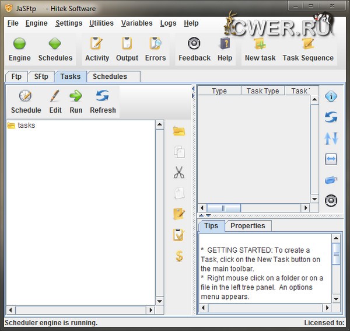The image size is (350, 331).
Task: Click table's scroll-right arrow
Action: 306,208
